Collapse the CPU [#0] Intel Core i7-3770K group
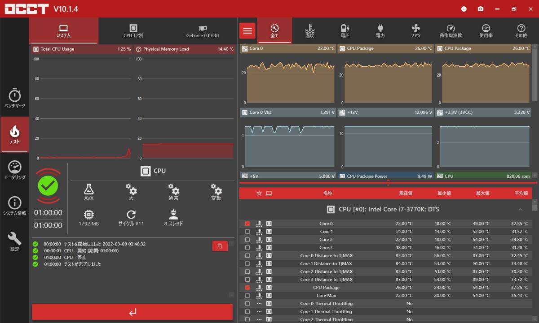539x323 pixels. click(x=520, y=209)
